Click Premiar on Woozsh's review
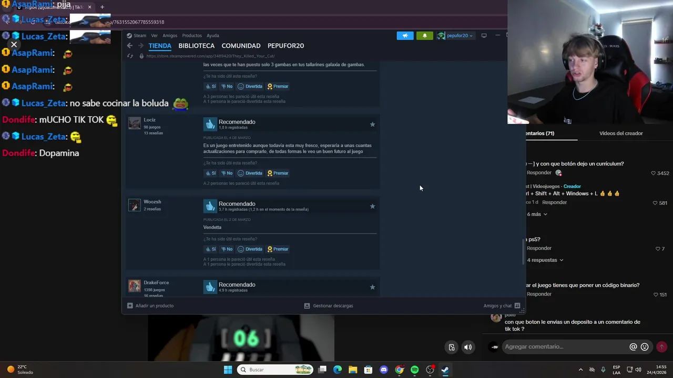The height and width of the screenshot is (378, 673). [x=278, y=249]
